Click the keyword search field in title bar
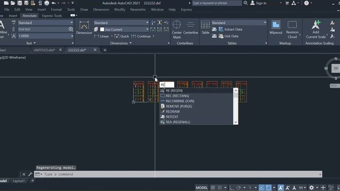Screen dimensions: 340x191 click(x=217, y=3)
